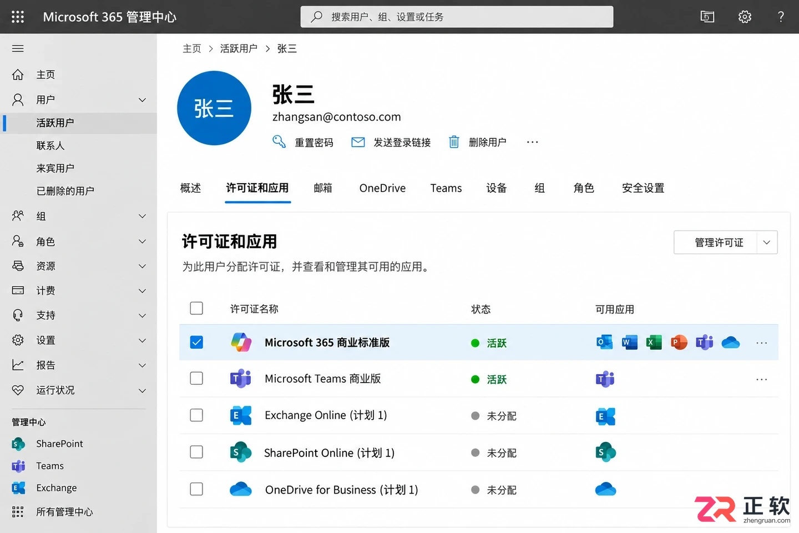
Task: Expand the 组 sidebar section chevron
Action: tap(142, 216)
